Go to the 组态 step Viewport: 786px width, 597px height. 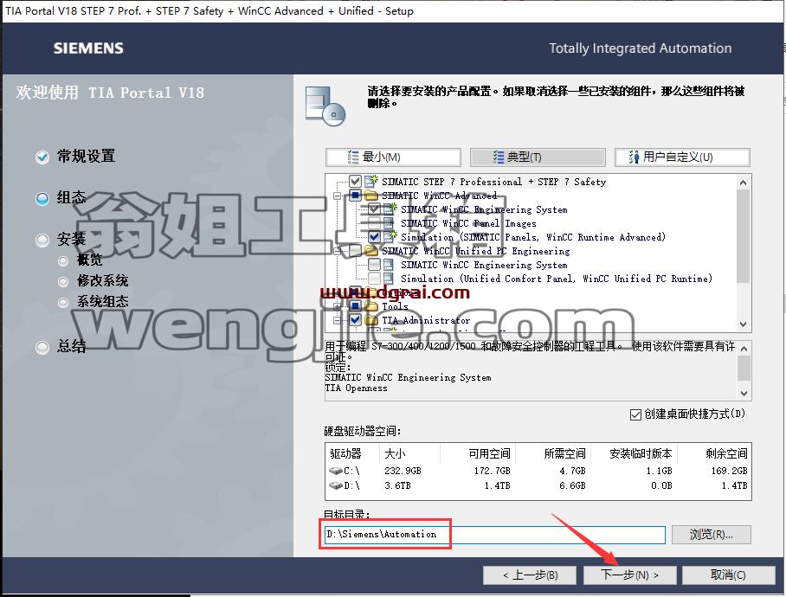[x=71, y=198]
